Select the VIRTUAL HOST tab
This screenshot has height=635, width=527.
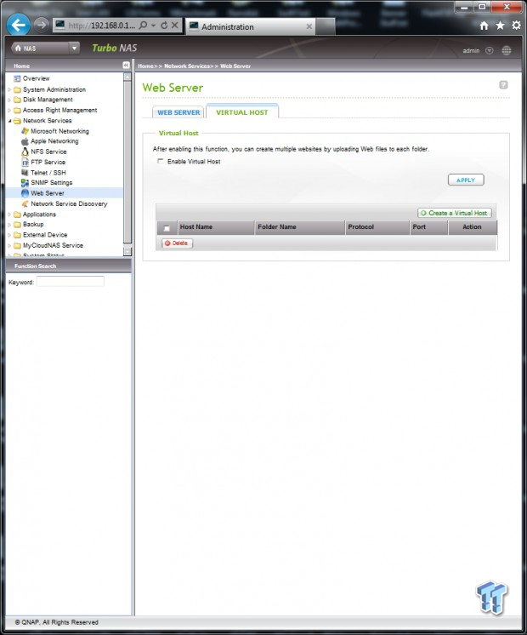[242, 112]
